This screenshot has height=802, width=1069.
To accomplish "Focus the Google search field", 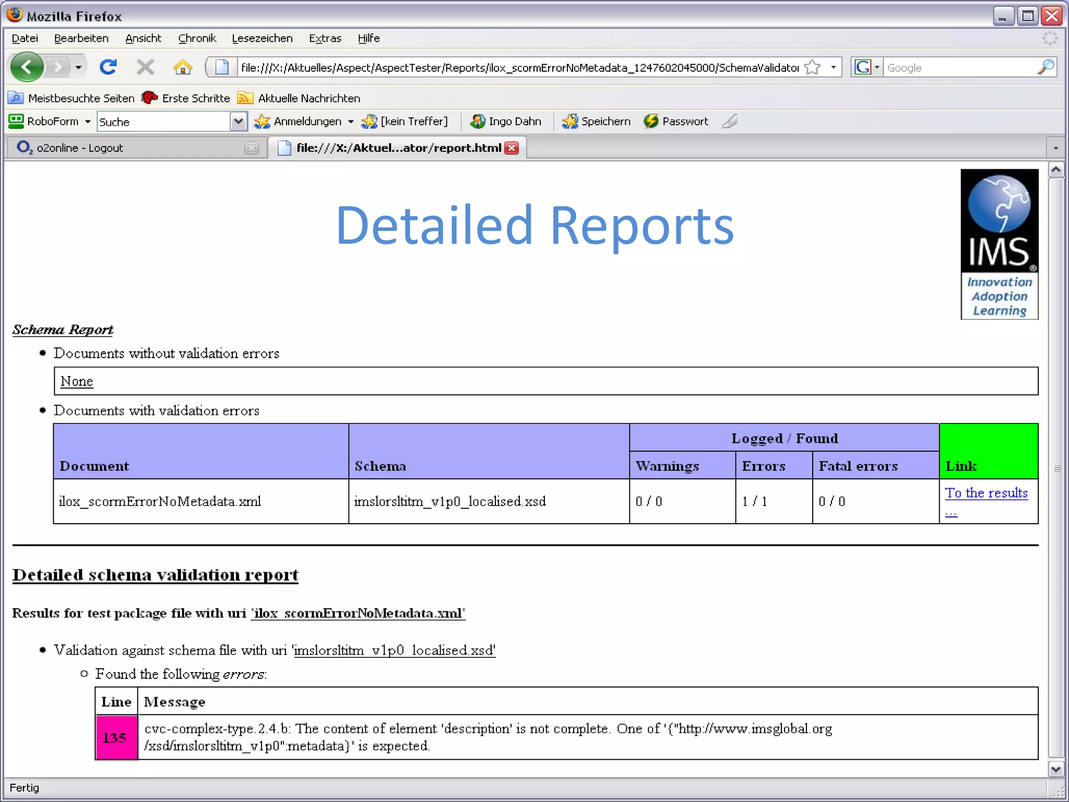I will tap(959, 67).
